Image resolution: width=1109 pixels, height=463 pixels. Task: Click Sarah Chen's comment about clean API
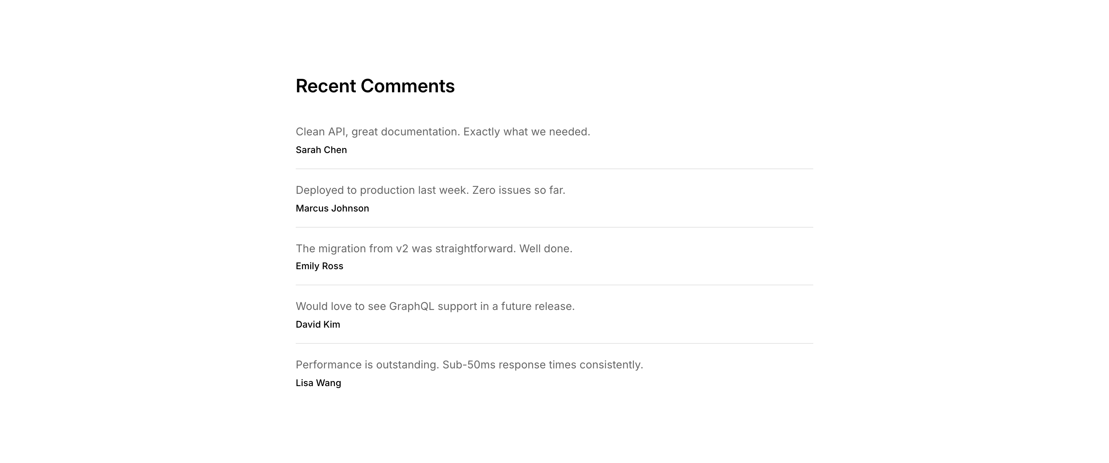pos(442,132)
